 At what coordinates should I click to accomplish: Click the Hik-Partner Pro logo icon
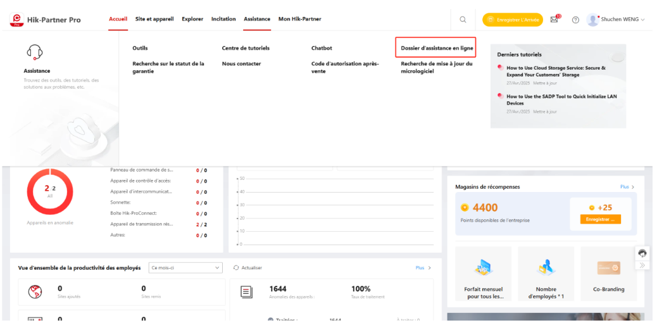click(x=17, y=20)
